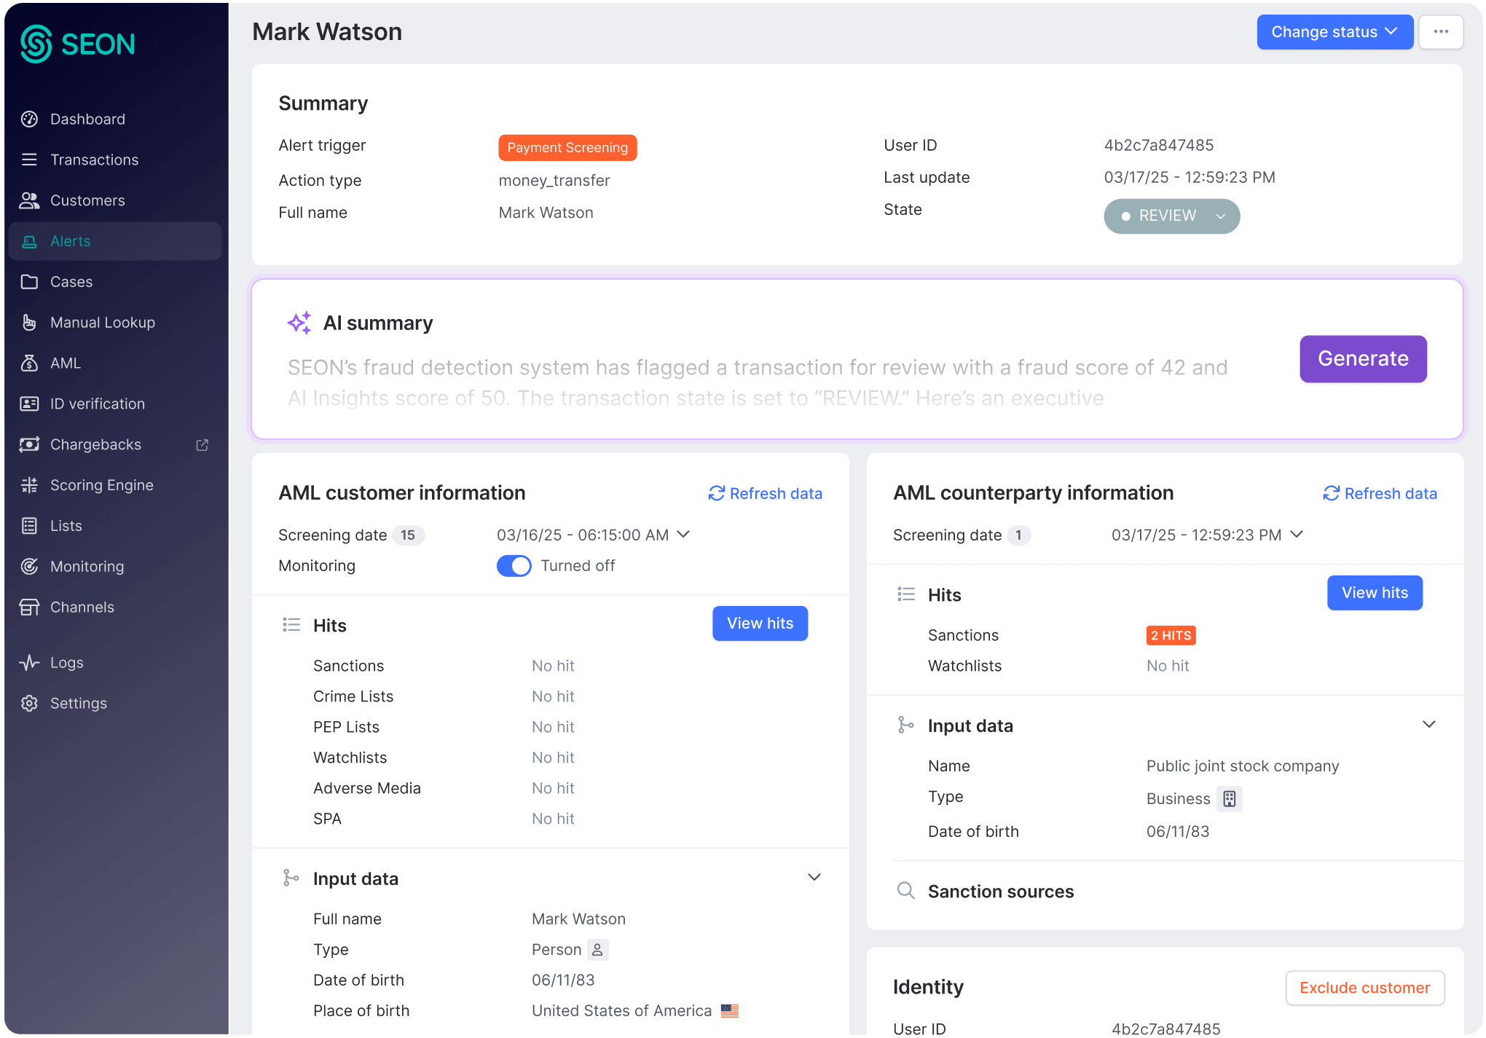The height and width of the screenshot is (1038, 1486).
Task: Refresh data for AML counterparty information
Action: [x=1379, y=493]
